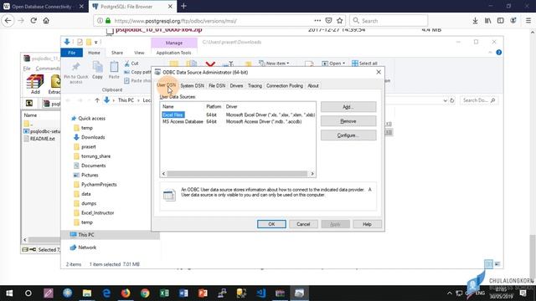Select This PC in the Explorer address breadcrumb
Viewport: 536px width, 301px height.
click(x=126, y=100)
